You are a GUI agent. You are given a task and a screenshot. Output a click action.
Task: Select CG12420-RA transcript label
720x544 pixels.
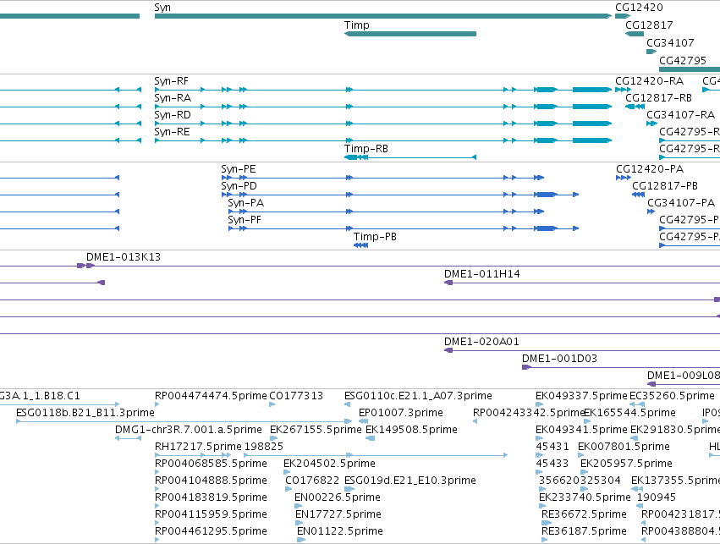[x=649, y=81]
